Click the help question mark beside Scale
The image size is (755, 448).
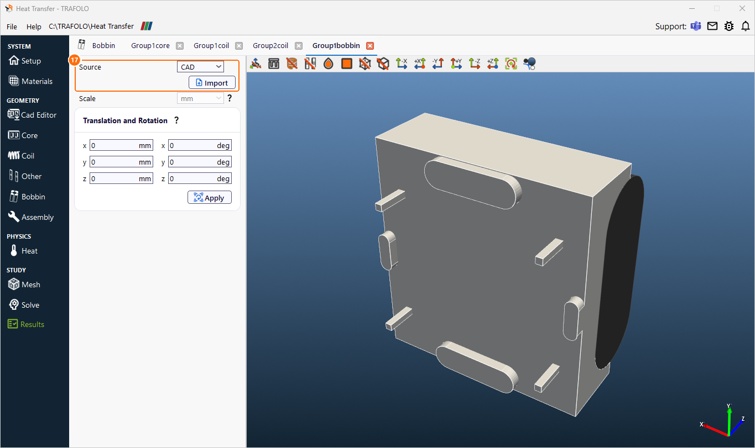click(x=230, y=98)
